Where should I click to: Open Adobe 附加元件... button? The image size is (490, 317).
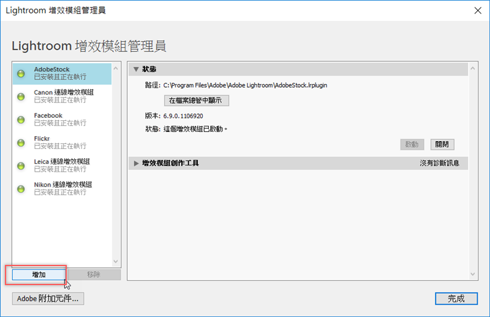pyautogui.click(x=48, y=299)
